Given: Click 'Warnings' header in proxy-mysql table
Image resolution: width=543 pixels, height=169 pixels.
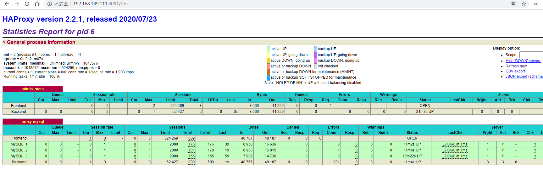Looking at the screenshot, I should pyautogui.click(x=376, y=127).
